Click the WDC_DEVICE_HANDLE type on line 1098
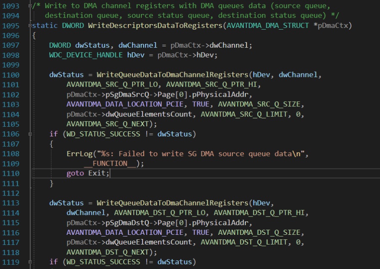The image size is (380, 269). pyautogui.click(x=86, y=55)
